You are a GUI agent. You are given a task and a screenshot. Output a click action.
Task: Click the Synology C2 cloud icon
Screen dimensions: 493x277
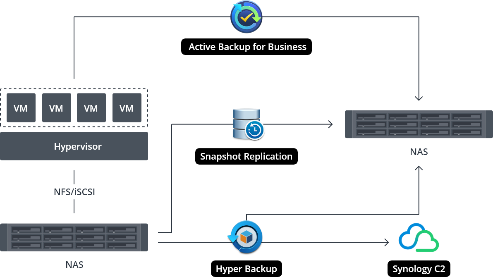point(419,238)
